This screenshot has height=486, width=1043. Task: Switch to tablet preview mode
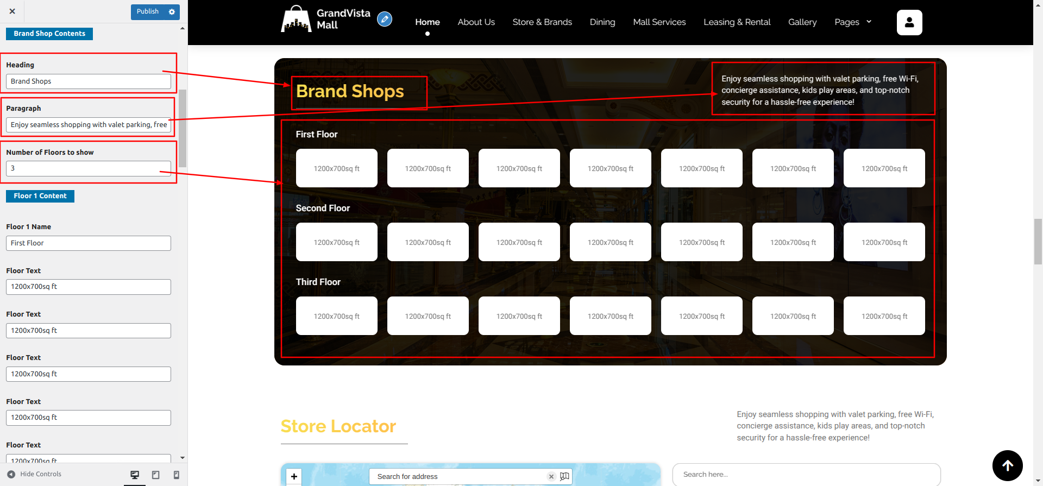[x=156, y=475]
